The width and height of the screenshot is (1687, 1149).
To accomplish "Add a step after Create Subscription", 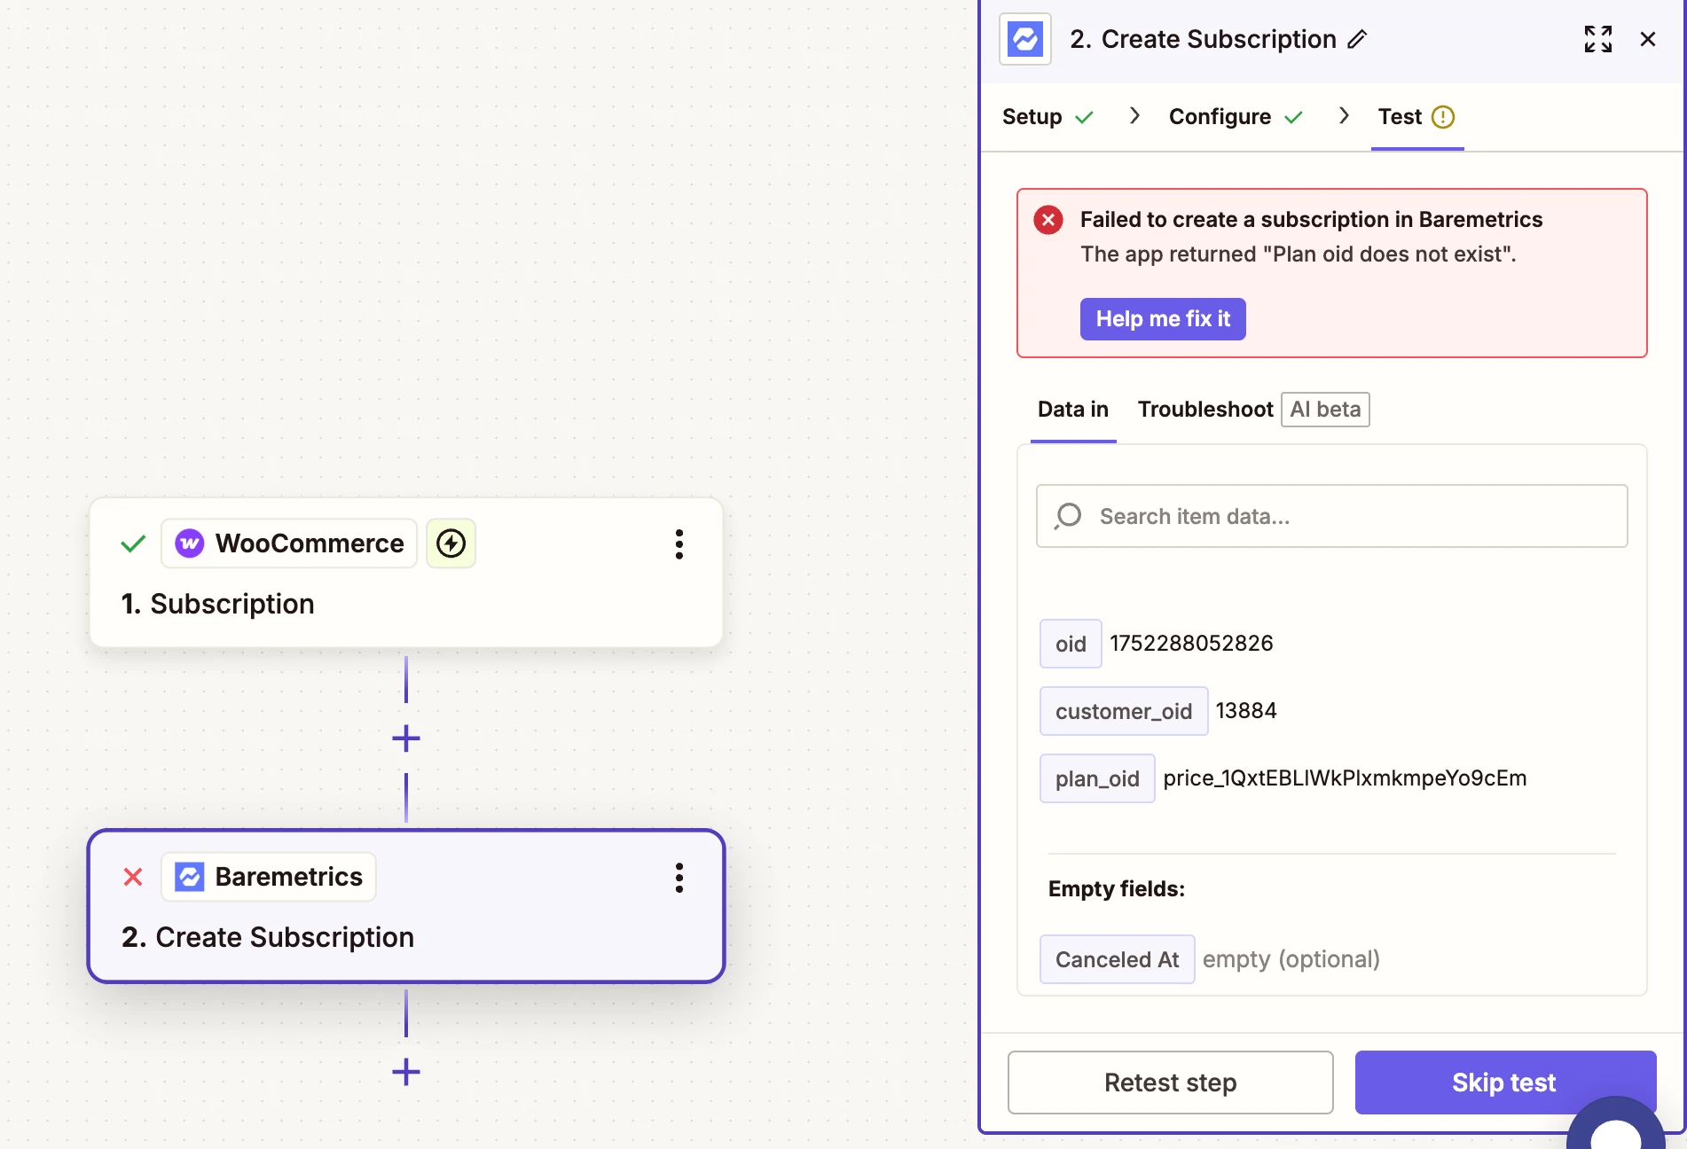I will (x=406, y=1072).
